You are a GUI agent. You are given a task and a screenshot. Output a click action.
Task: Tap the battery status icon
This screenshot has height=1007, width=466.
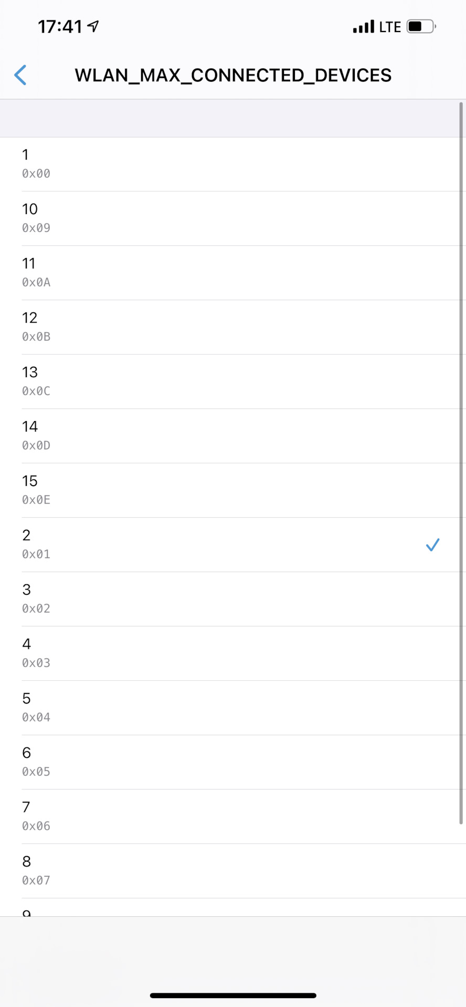pyautogui.click(x=421, y=27)
